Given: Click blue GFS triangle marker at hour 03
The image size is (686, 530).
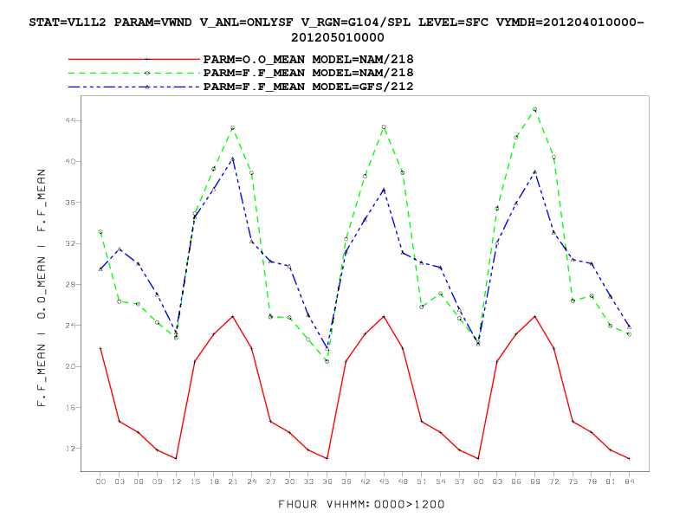Looking at the screenshot, I should pyautogui.click(x=120, y=249).
